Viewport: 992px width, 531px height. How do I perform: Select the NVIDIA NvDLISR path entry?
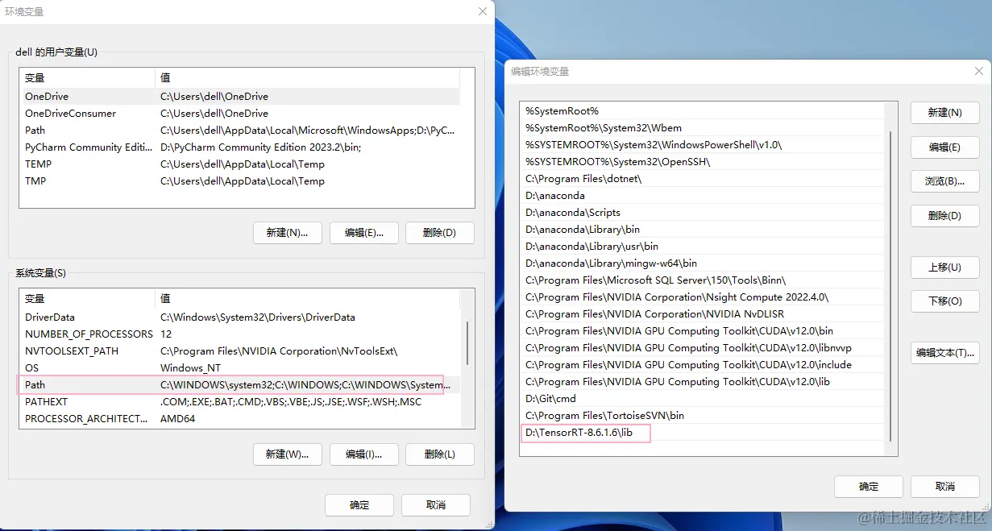click(x=702, y=313)
